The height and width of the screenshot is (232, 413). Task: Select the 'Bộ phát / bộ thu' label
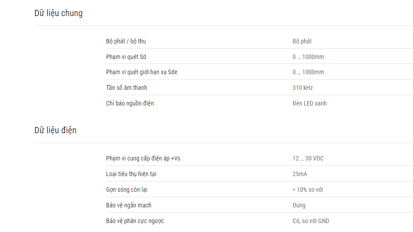click(126, 41)
